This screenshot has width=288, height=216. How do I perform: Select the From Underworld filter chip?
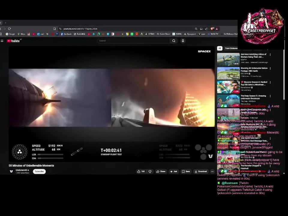(231, 48)
